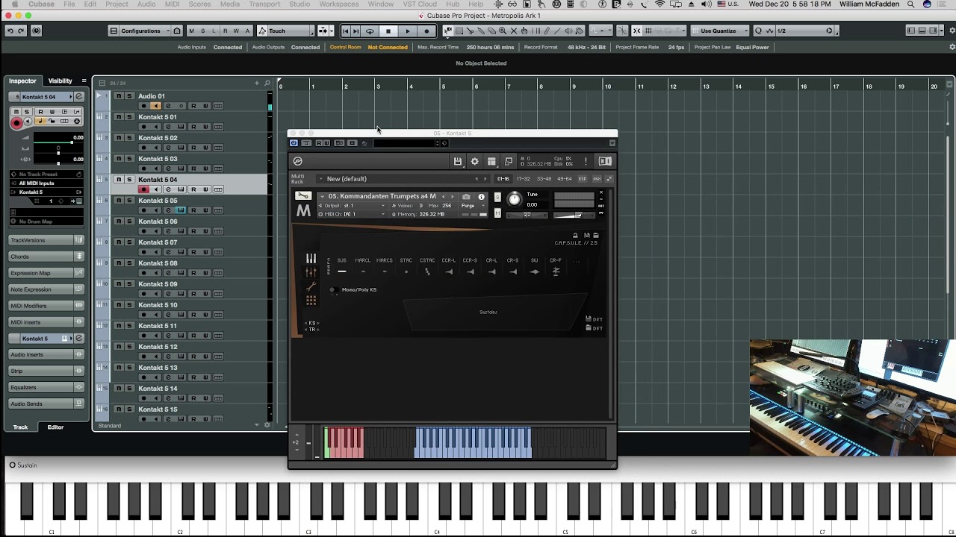Click the Record transport button
Screen dimensions: 956x537
[426, 31]
